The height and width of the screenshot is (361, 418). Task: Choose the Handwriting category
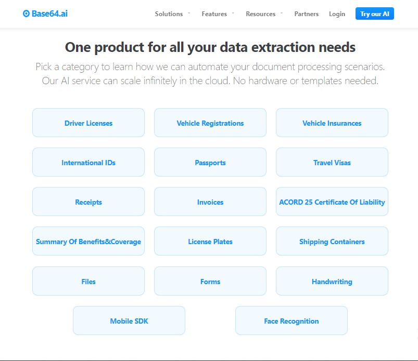tap(332, 281)
